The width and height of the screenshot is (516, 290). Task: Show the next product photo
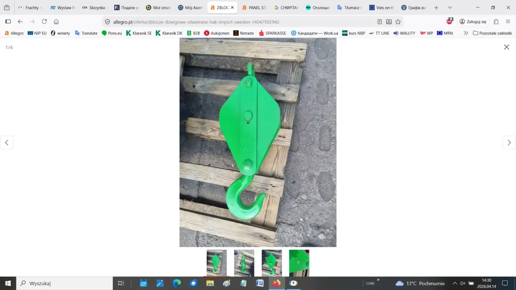[x=509, y=143]
